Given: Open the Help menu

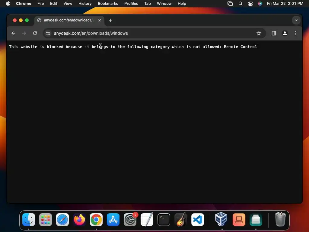Looking at the screenshot, I should coord(182,4).
